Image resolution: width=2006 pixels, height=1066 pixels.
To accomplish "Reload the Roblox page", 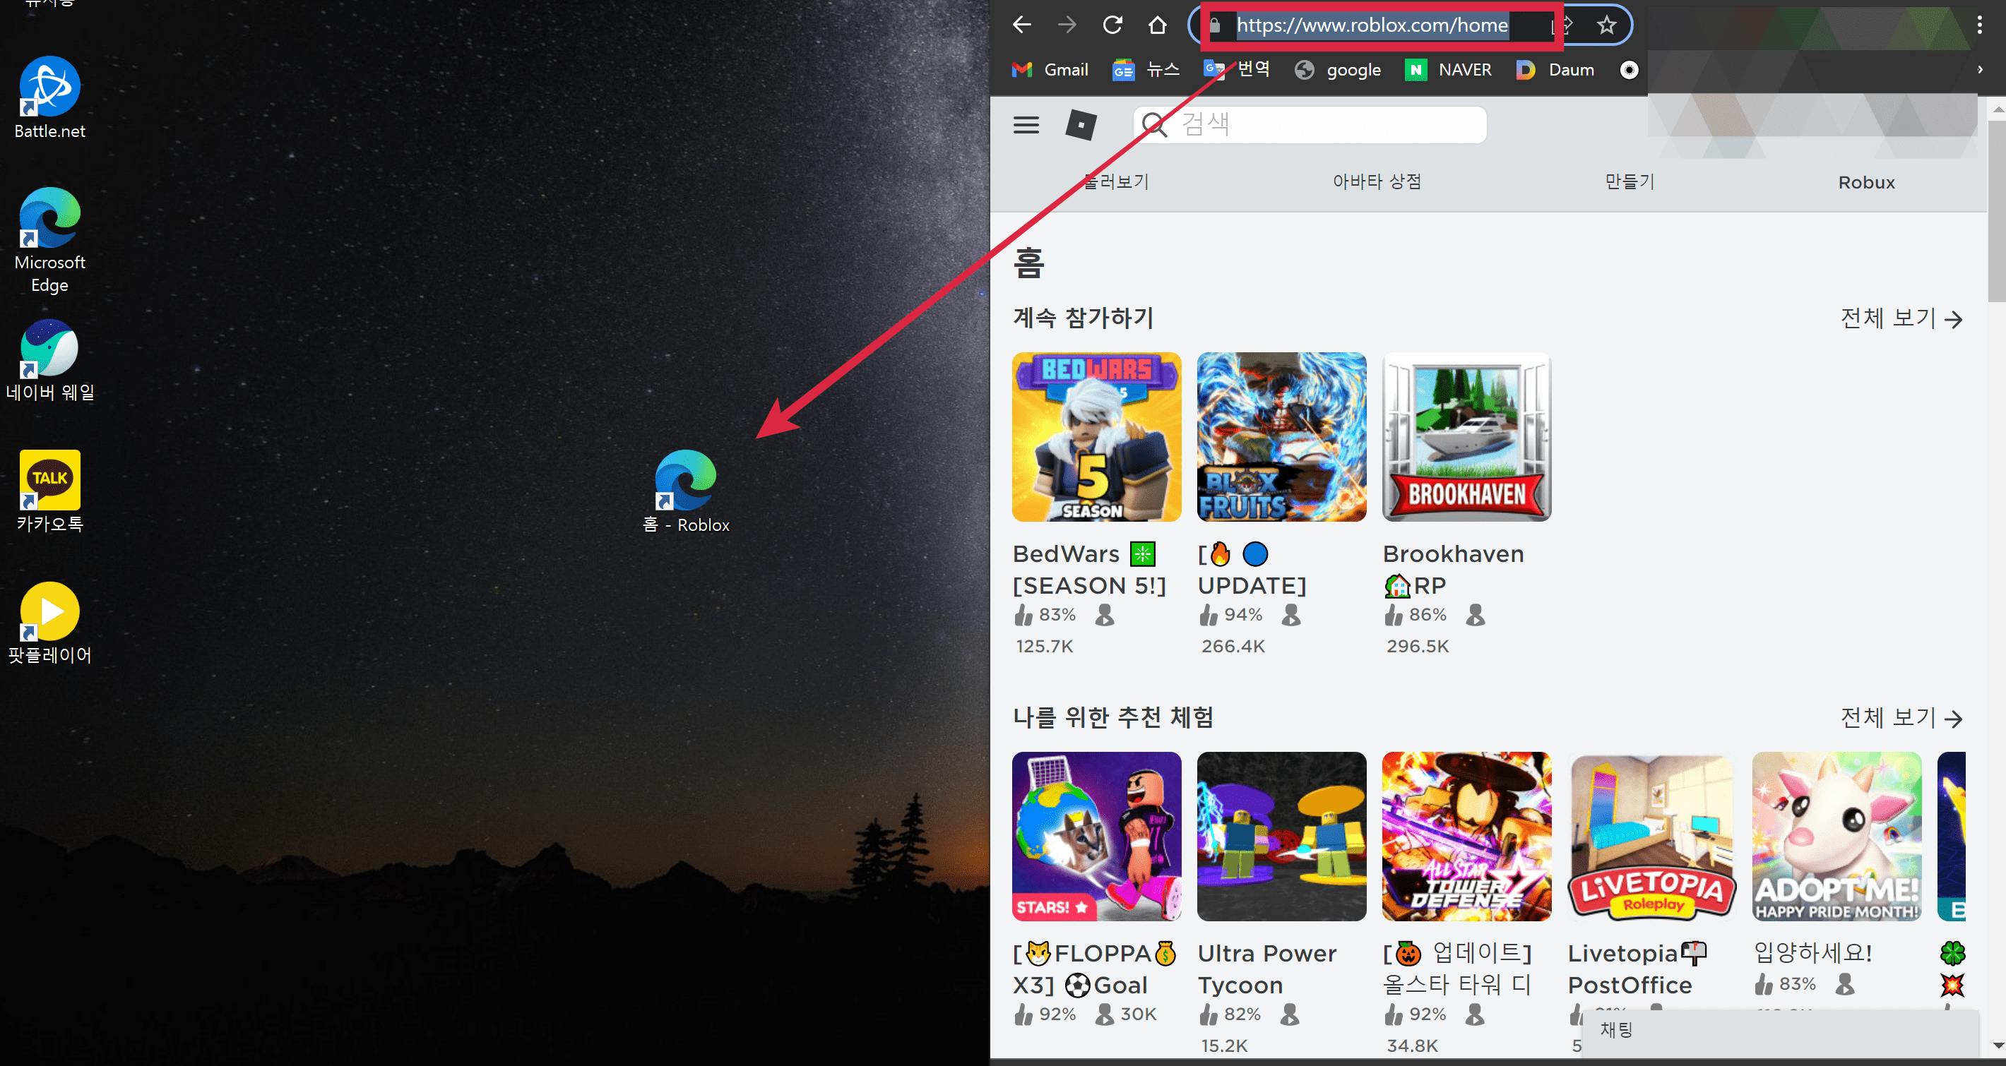I will 1112,25.
